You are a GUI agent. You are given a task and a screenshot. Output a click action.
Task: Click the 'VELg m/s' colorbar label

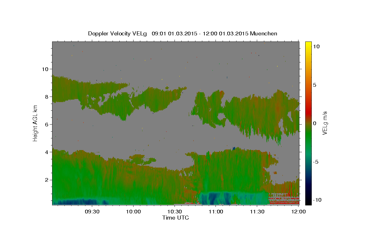(325, 123)
